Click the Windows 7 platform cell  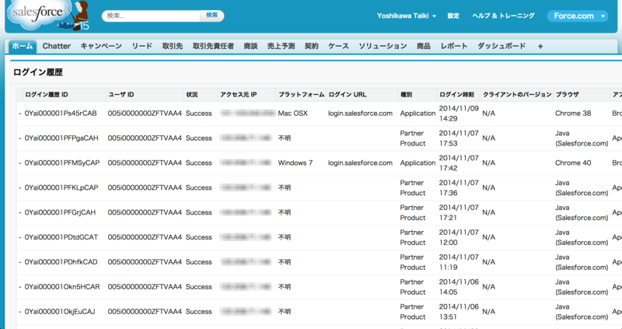(295, 163)
